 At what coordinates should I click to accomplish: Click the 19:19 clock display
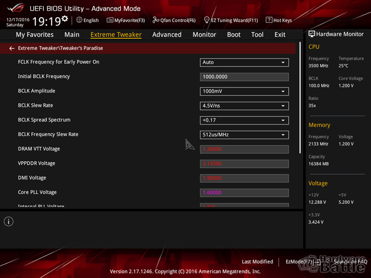tap(46, 21)
